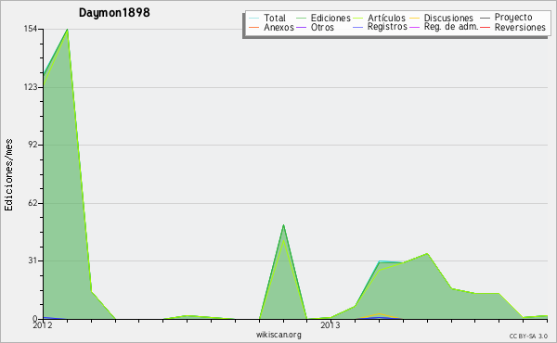
Task: Click the late-2012 spike peak near 50
Action: click(283, 225)
